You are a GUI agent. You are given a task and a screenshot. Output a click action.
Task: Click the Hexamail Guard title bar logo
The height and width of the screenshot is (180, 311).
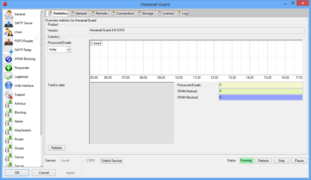[5, 4]
